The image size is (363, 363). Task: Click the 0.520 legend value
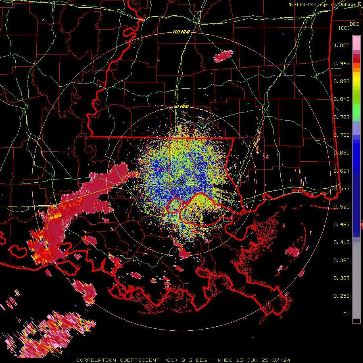342,207
